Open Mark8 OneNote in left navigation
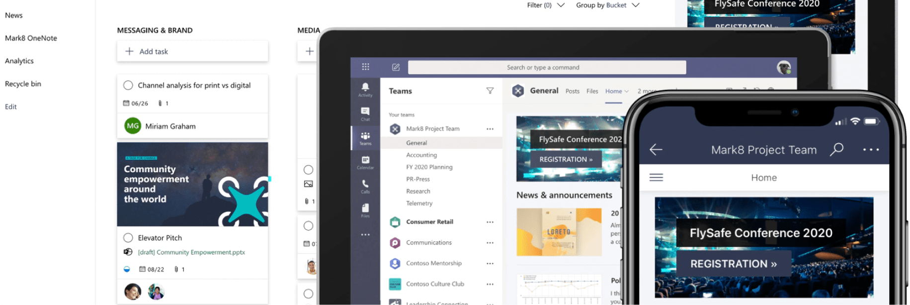The image size is (910, 305). (x=31, y=38)
